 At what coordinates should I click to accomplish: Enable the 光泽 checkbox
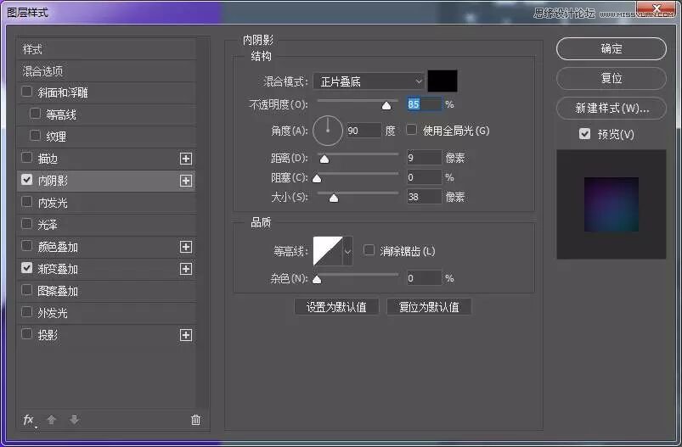26,224
